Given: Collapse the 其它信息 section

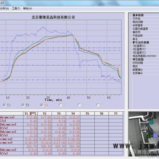Looking at the screenshot, I should click(130, 59).
